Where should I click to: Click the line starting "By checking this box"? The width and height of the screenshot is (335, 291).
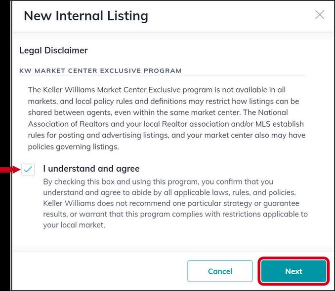pyautogui.click(x=158, y=182)
